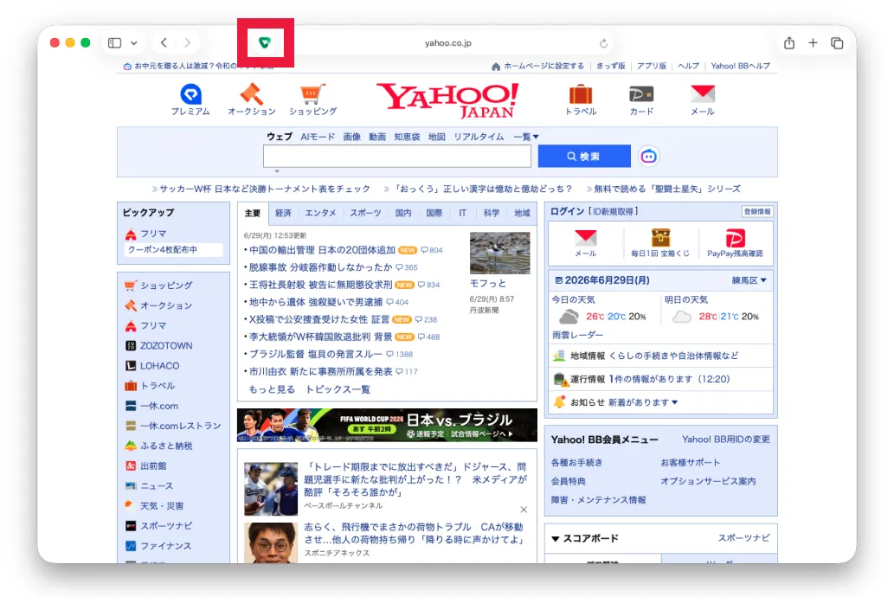
Task: Open 毎日1回 宝箱くじ treasure icon
Action: click(x=660, y=243)
